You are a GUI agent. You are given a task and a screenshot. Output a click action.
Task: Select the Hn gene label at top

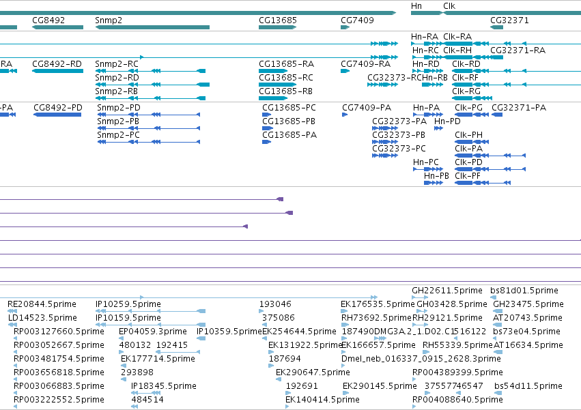pos(416,6)
